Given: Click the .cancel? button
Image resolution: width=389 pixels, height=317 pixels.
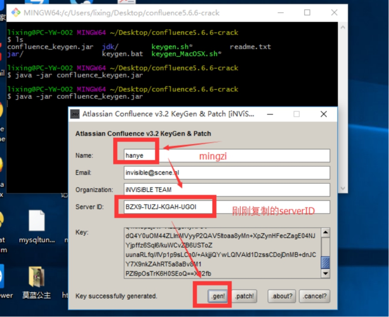Looking at the screenshot, I should [x=315, y=296].
